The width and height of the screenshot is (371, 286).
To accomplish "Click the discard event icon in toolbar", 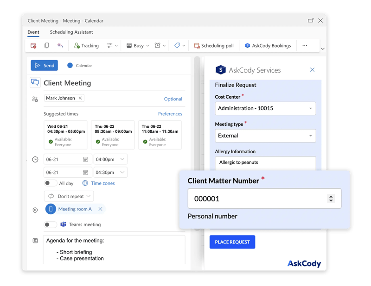I will click(x=33, y=45).
